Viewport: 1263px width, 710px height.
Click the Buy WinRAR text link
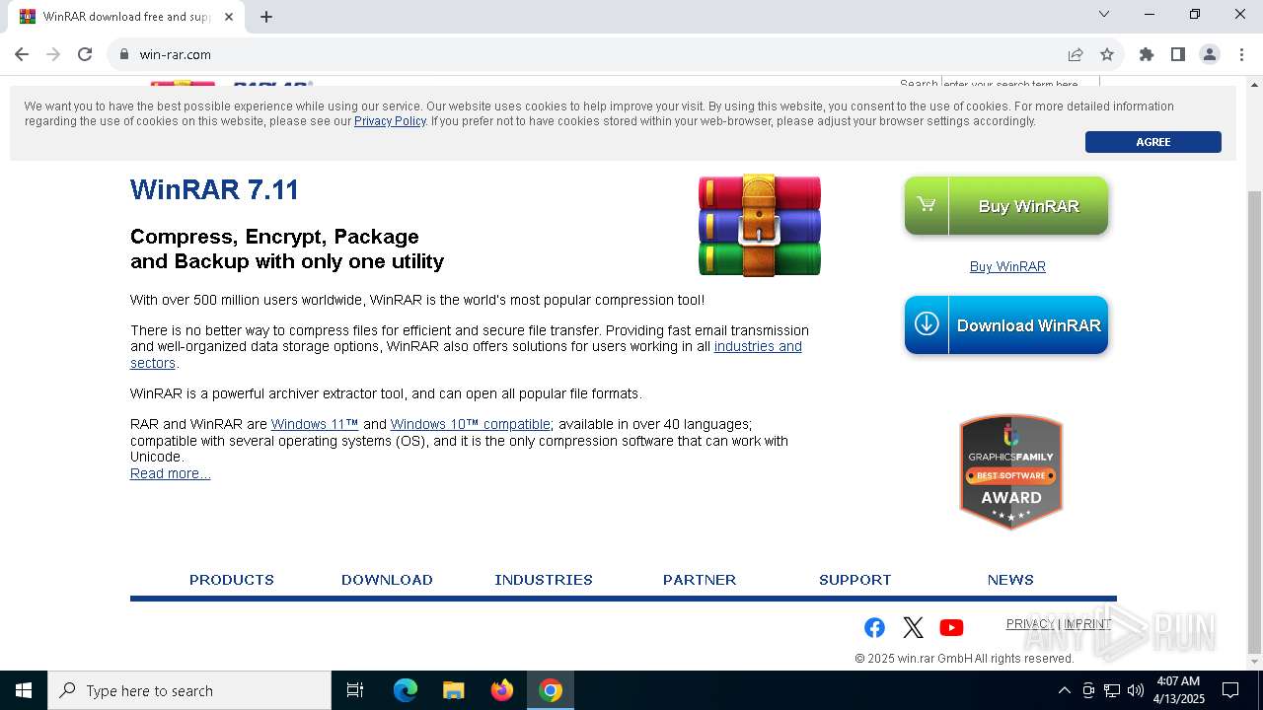[x=1007, y=266]
